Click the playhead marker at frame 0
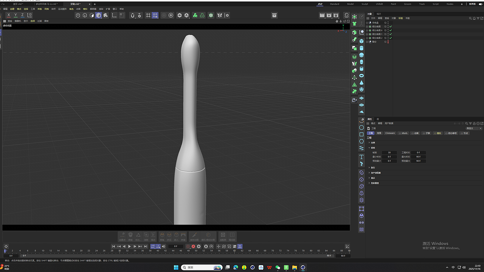This screenshot has height=272, width=484. pyautogui.click(x=5, y=250)
